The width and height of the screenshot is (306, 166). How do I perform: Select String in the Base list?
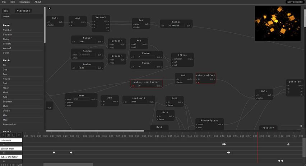click(22, 39)
